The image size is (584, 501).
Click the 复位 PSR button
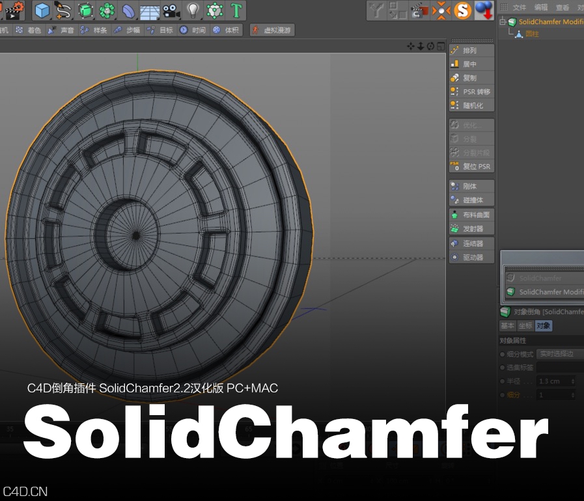point(471,167)
